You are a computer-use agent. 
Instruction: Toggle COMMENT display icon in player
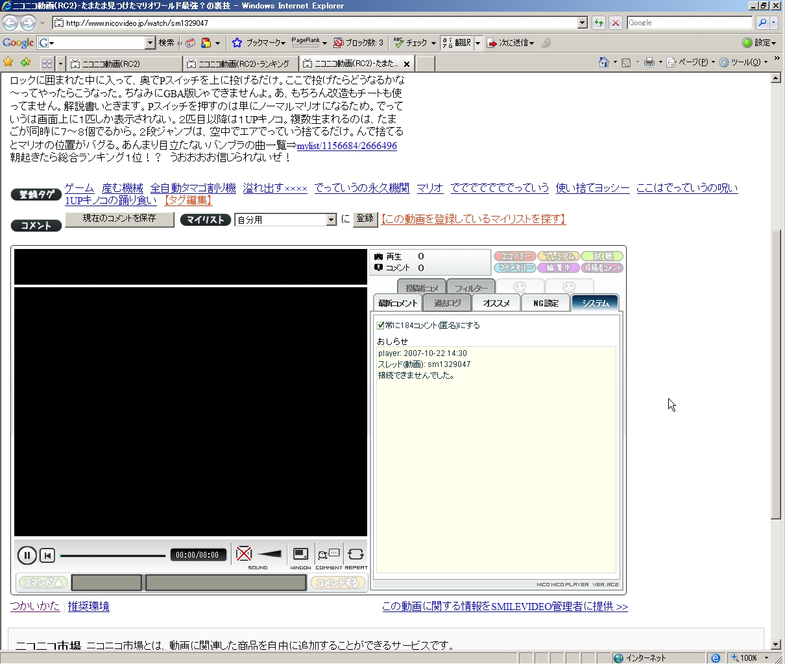[x=328, y=554]
